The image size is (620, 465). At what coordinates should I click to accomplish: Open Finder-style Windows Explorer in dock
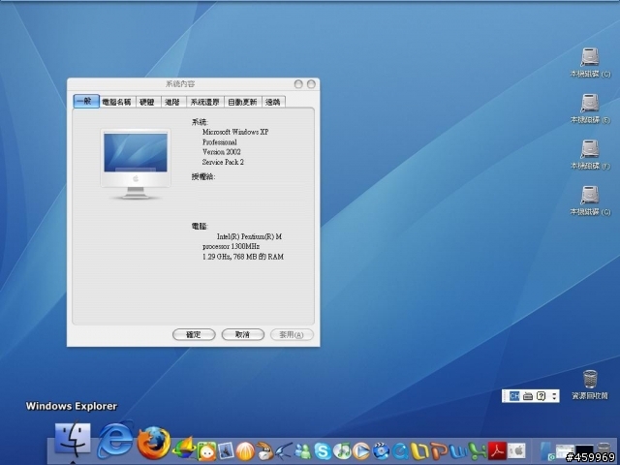73,440
